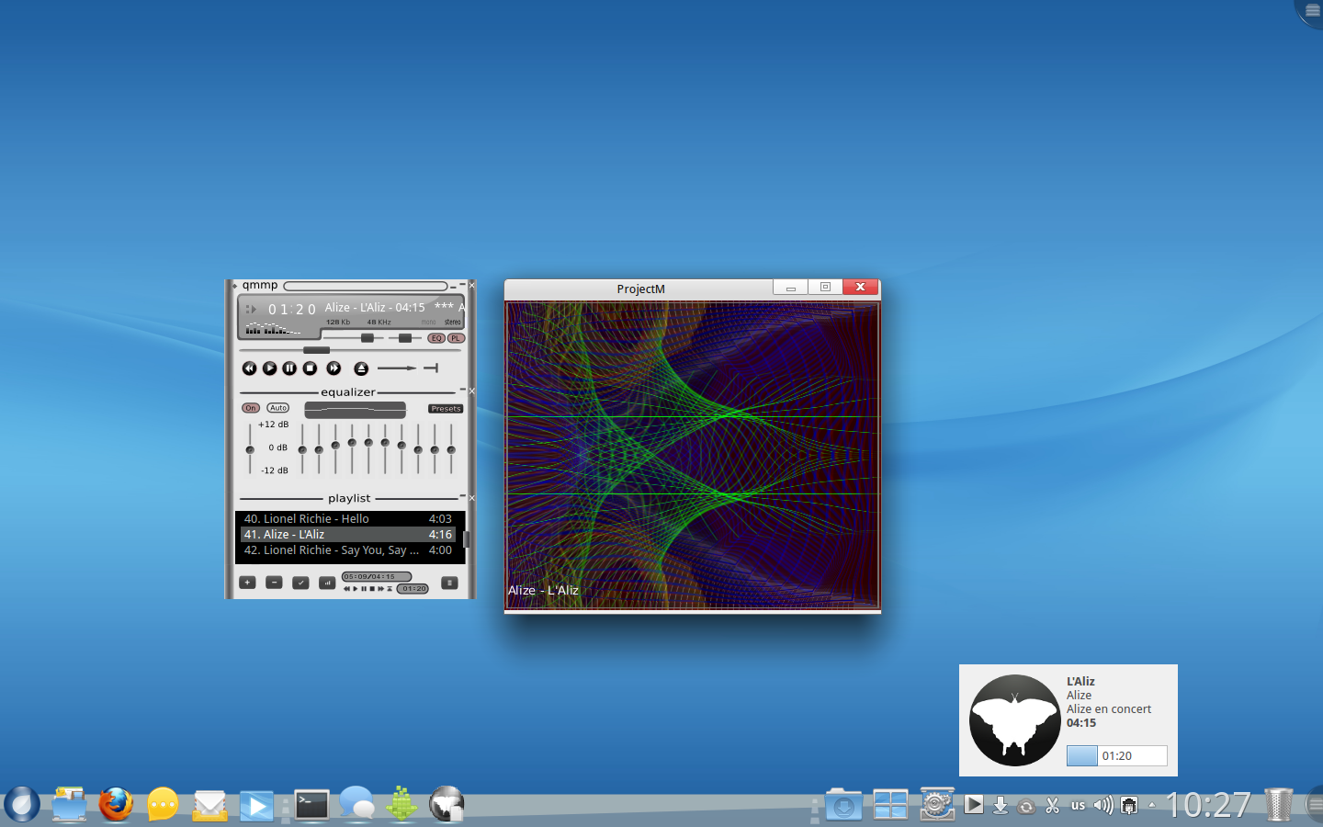Toggle the EQ window button
The image size is (1323, 827).
pyautogui.click(x=436, y=338)
